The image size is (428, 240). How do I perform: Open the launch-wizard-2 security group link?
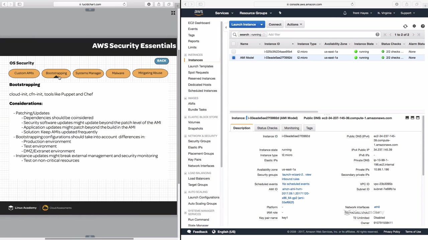[292, 175]
